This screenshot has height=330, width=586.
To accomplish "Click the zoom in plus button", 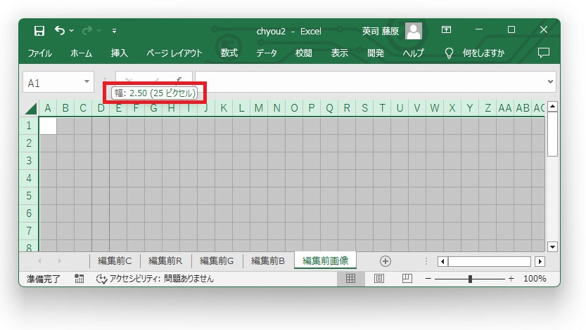I will click(x=511, y=279).
